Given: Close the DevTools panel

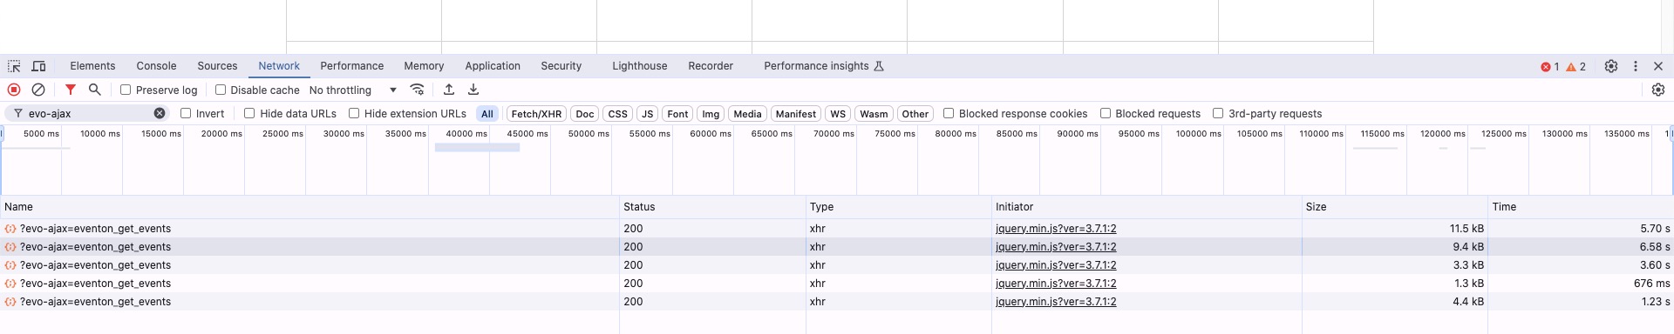Looking at the screenshot, I should 1658,66.
